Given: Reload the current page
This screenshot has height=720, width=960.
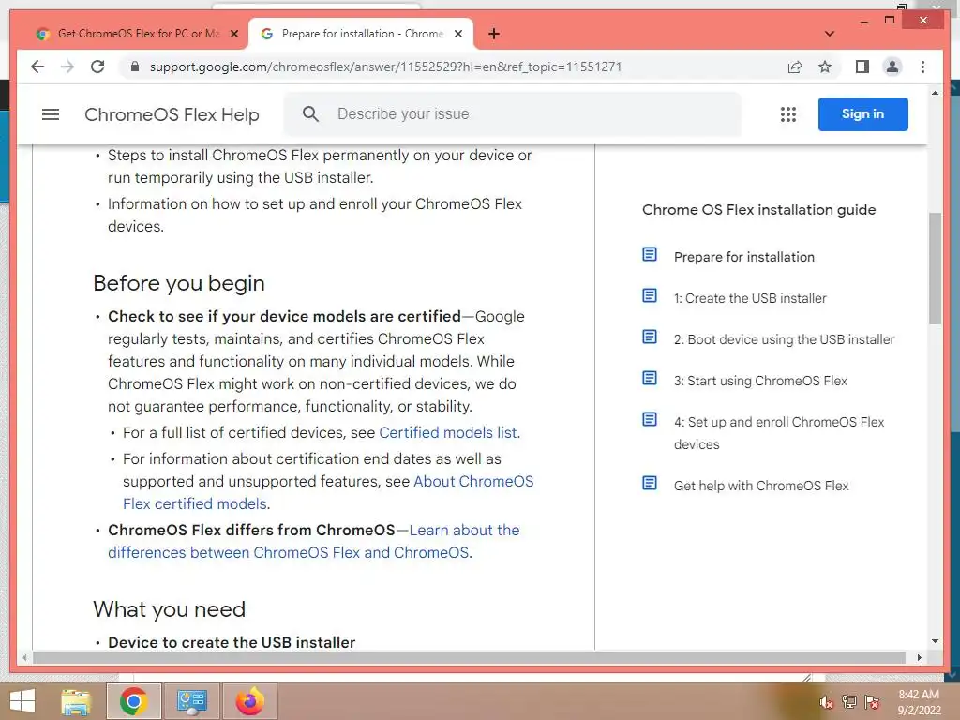Looking at the screenshot, I should (x=97, y=67).
